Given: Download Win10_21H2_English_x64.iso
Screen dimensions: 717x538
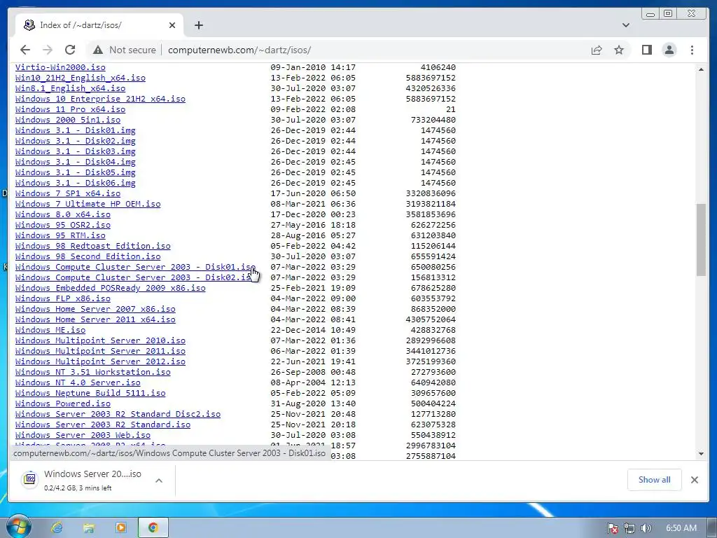Looking at the screenshot, I should (81, 78).
